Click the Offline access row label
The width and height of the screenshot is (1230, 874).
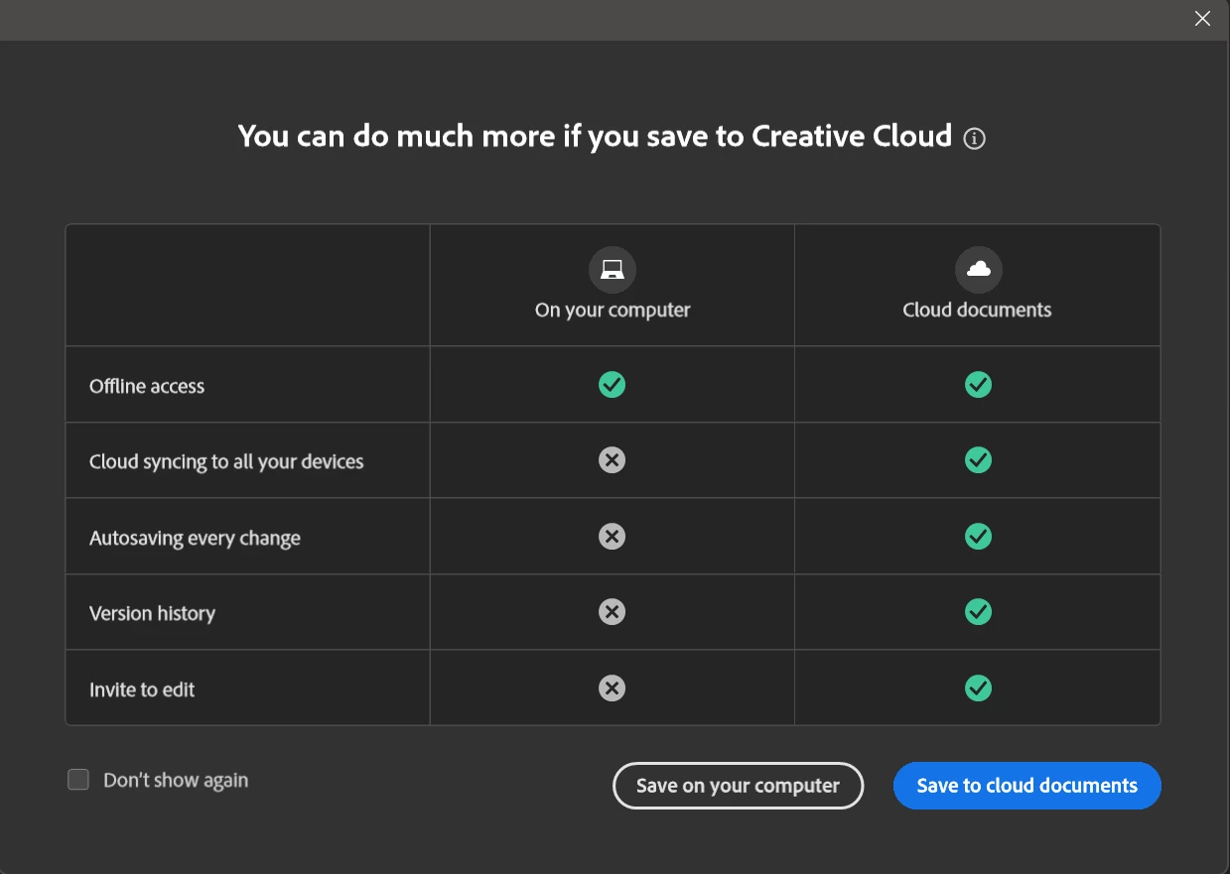coord(147,386)
